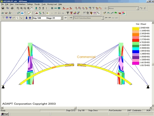Click the glasses with person icon
The height and width of the screenshot is (116, 154).
(x=10, y=13)
